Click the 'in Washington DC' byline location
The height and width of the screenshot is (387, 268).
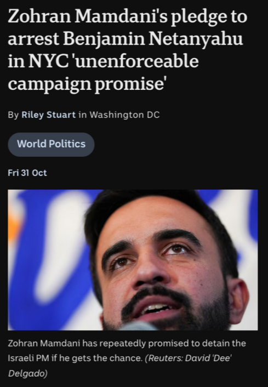pos(119,115)
